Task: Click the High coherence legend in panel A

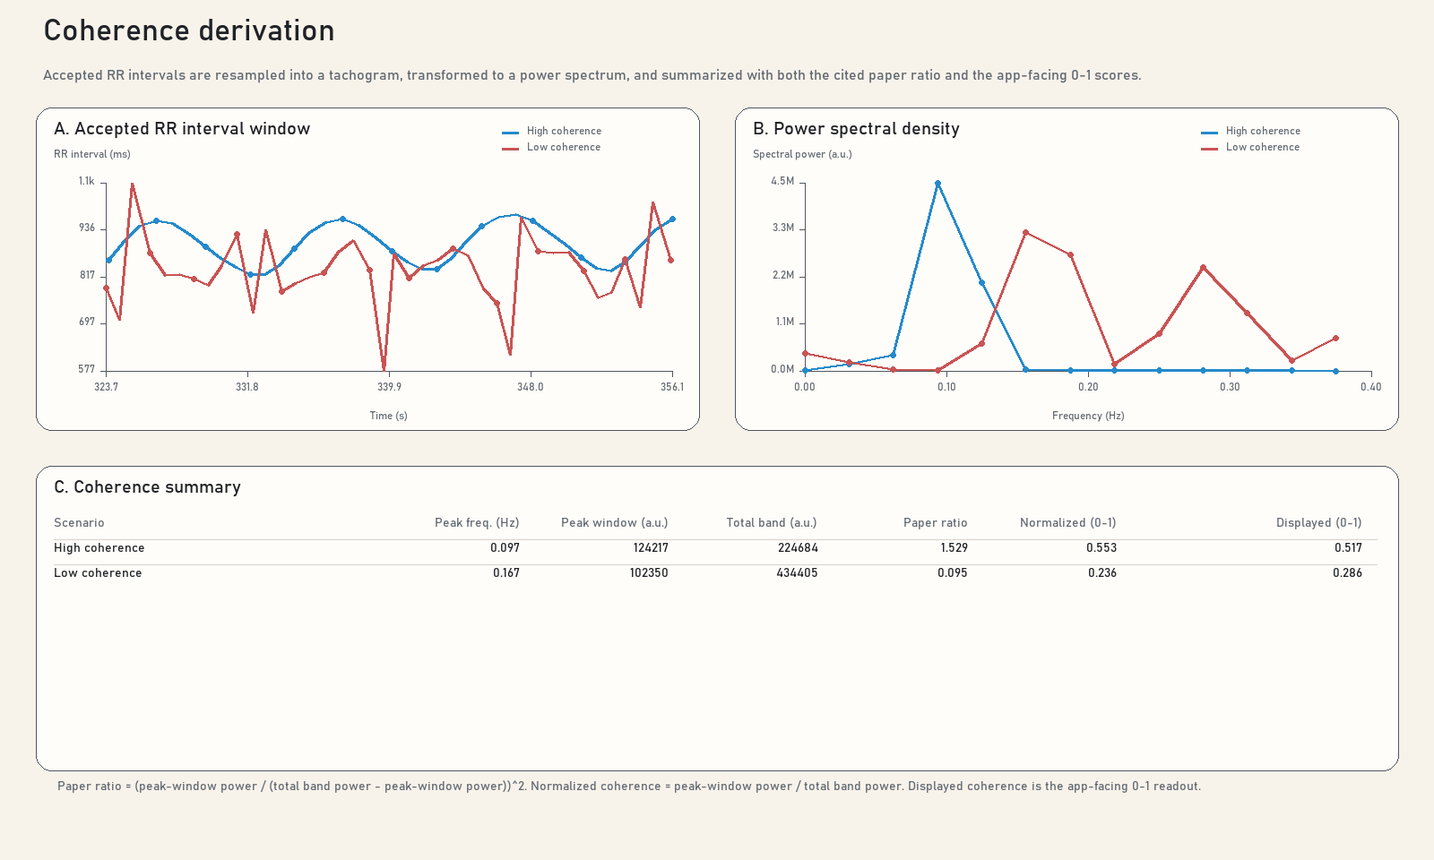Action: click(x=551, y=131)
